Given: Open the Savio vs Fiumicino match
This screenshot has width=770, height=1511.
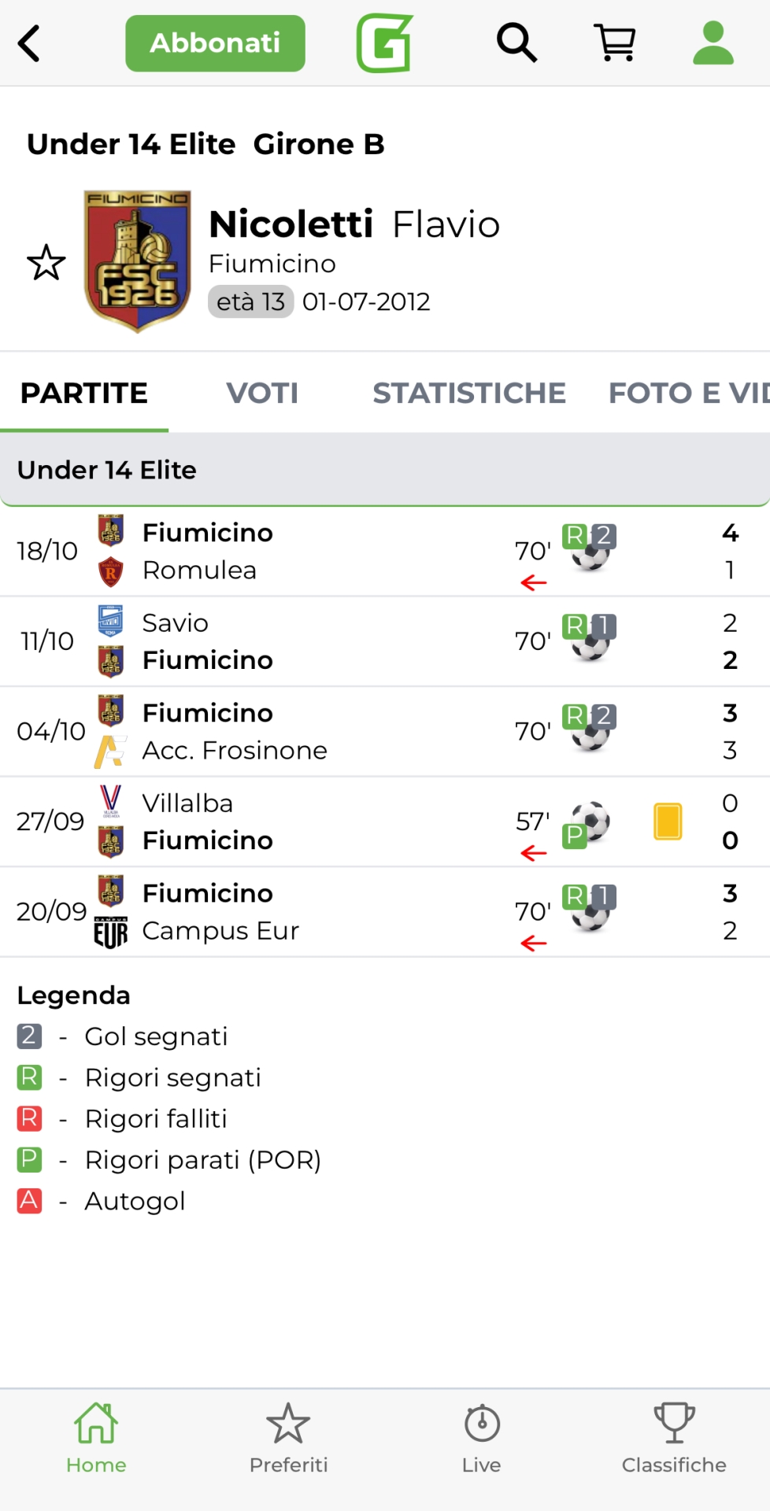Looking at the screenshot, I should tap(315, 641).
